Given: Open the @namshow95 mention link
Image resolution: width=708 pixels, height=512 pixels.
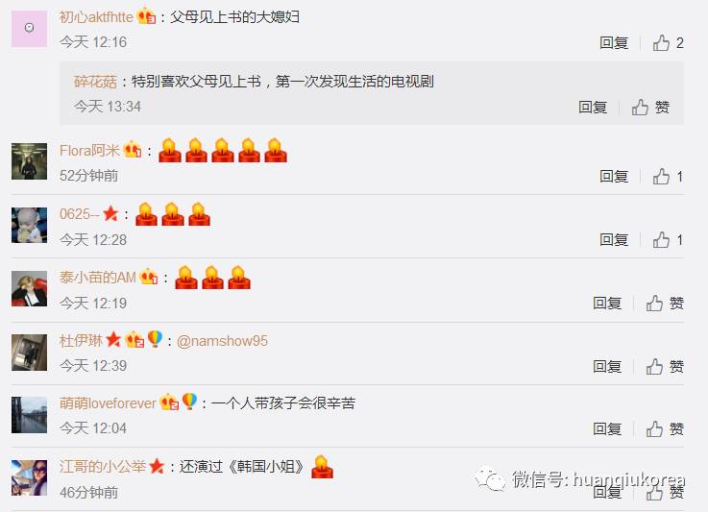Looking at the screenshot, I should tap(222, 341).
